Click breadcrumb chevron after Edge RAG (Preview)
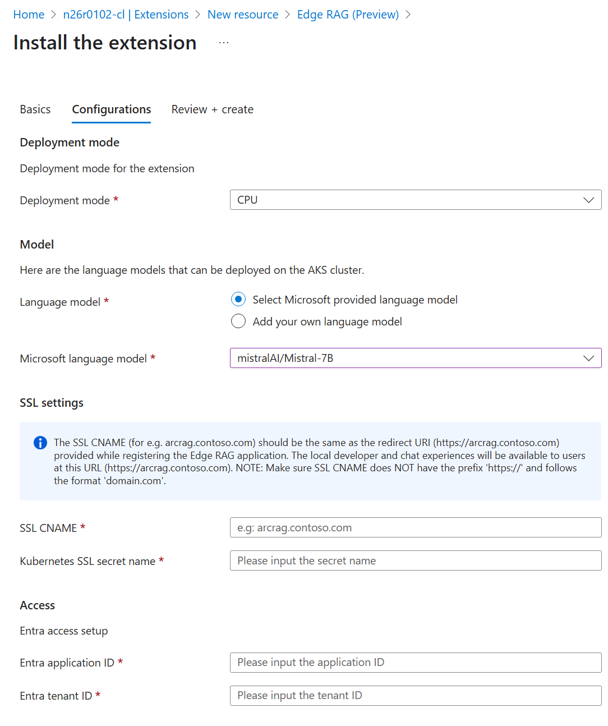Viewport: 608px width, 726px height. pyautogui.click(x=408, y=15)
